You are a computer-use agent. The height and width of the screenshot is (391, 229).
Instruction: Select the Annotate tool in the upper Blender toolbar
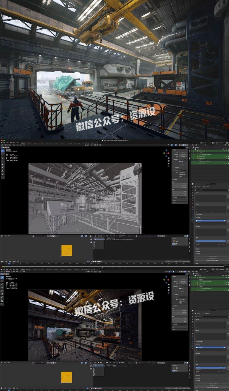tap(3, 171)
